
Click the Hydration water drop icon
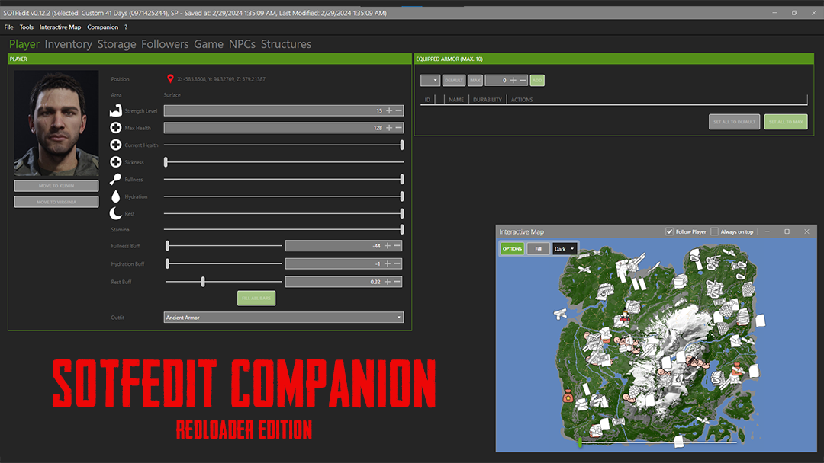[116, 196]
